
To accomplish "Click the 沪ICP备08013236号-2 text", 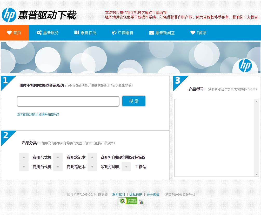I will (x=180, y=194).
